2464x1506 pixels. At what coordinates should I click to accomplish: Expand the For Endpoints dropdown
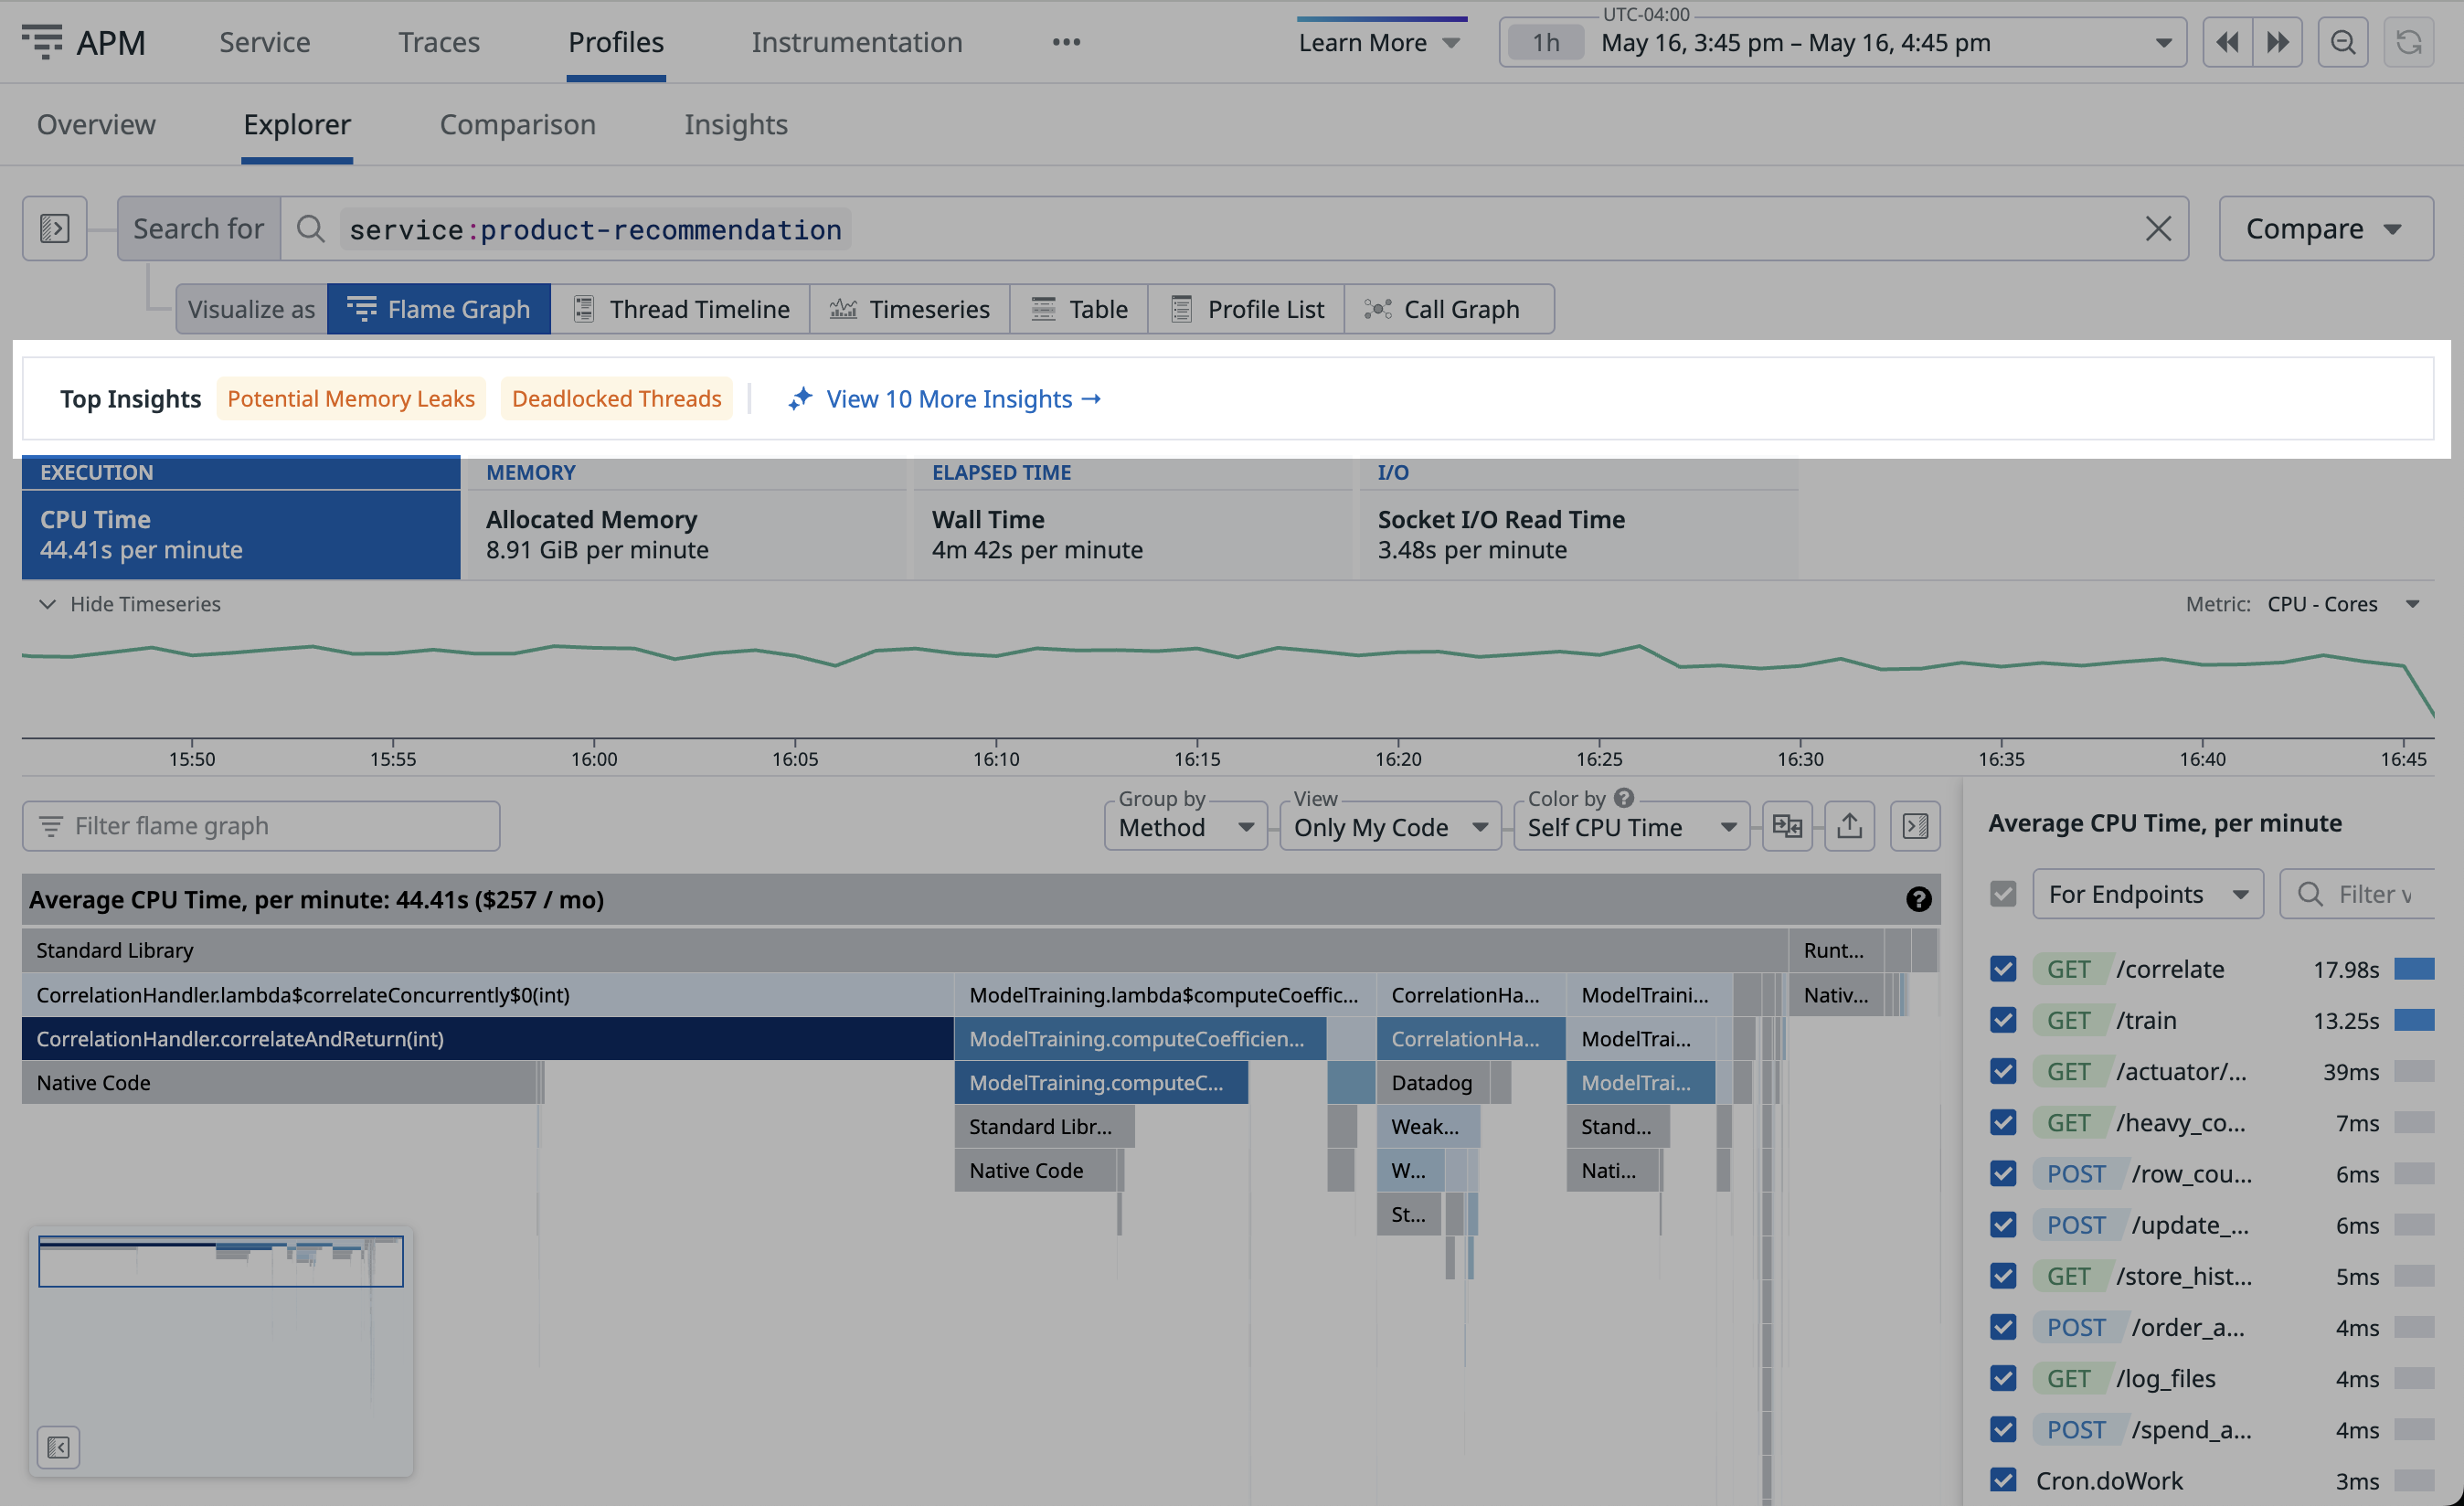coord(2147,894)
